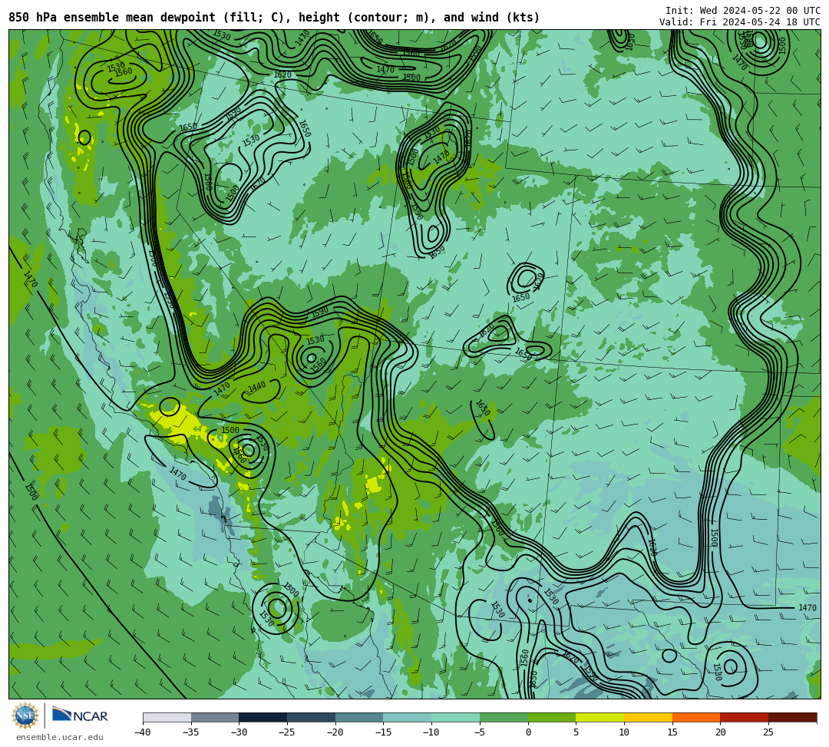Pick the dark red 20 to 25 colorbar segment

[745, 717]
